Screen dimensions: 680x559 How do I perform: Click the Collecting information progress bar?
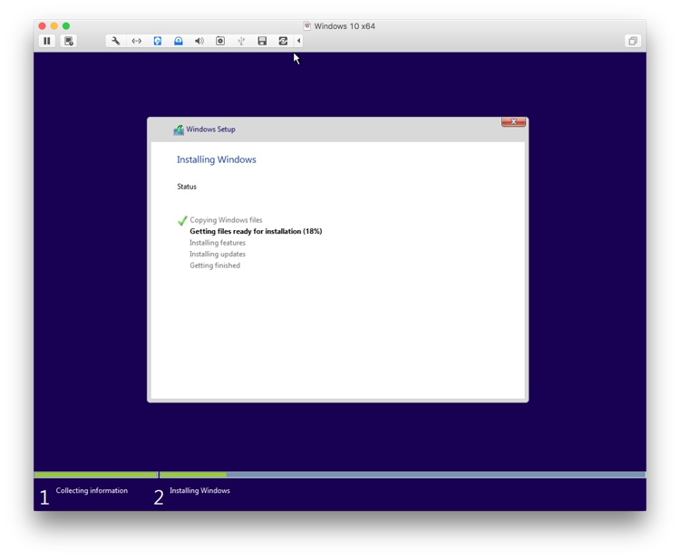[96, 475]
